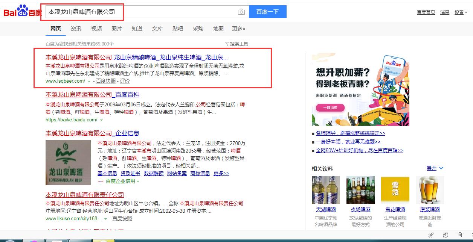Open 一身好本领，就业再无难题>> link
This screenshot has height=242, width=473.
click(348, 142)
